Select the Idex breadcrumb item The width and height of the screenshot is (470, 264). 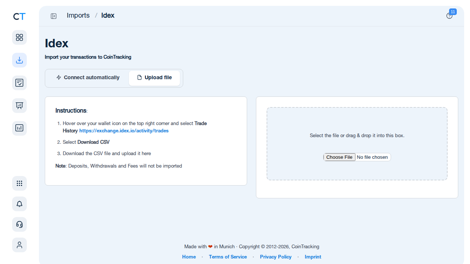(108, 15)
